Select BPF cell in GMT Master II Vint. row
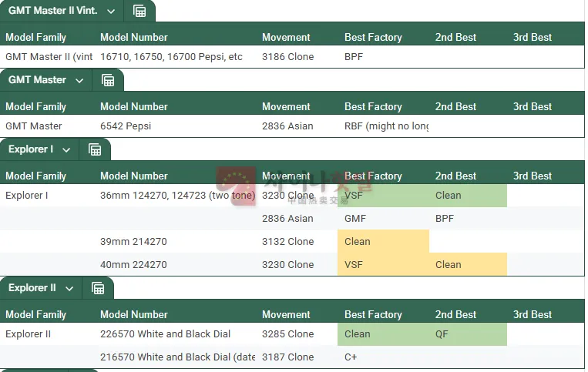 click(354, 57)
